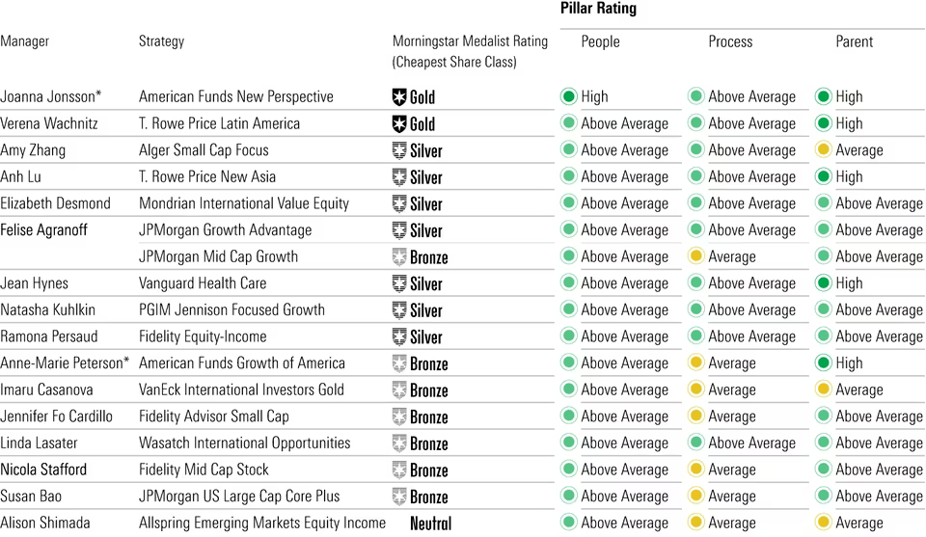Select the Process pillar column header
This screenshot has height=537, width=926.
(731, 41)
